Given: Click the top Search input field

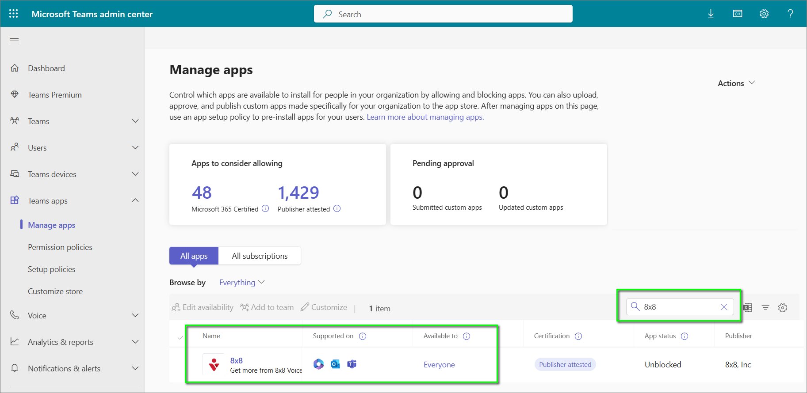Looking at the screenshot, I should click(x=443, y=14).
